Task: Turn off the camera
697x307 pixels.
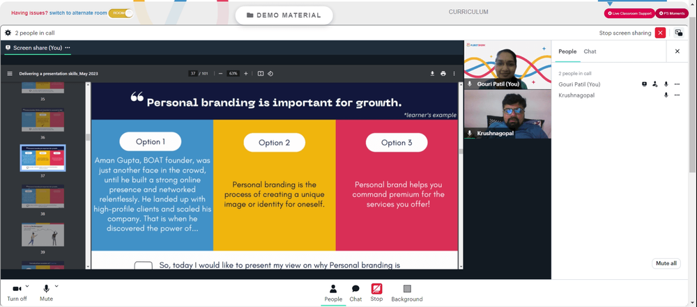Action: (x=17, y=293)
